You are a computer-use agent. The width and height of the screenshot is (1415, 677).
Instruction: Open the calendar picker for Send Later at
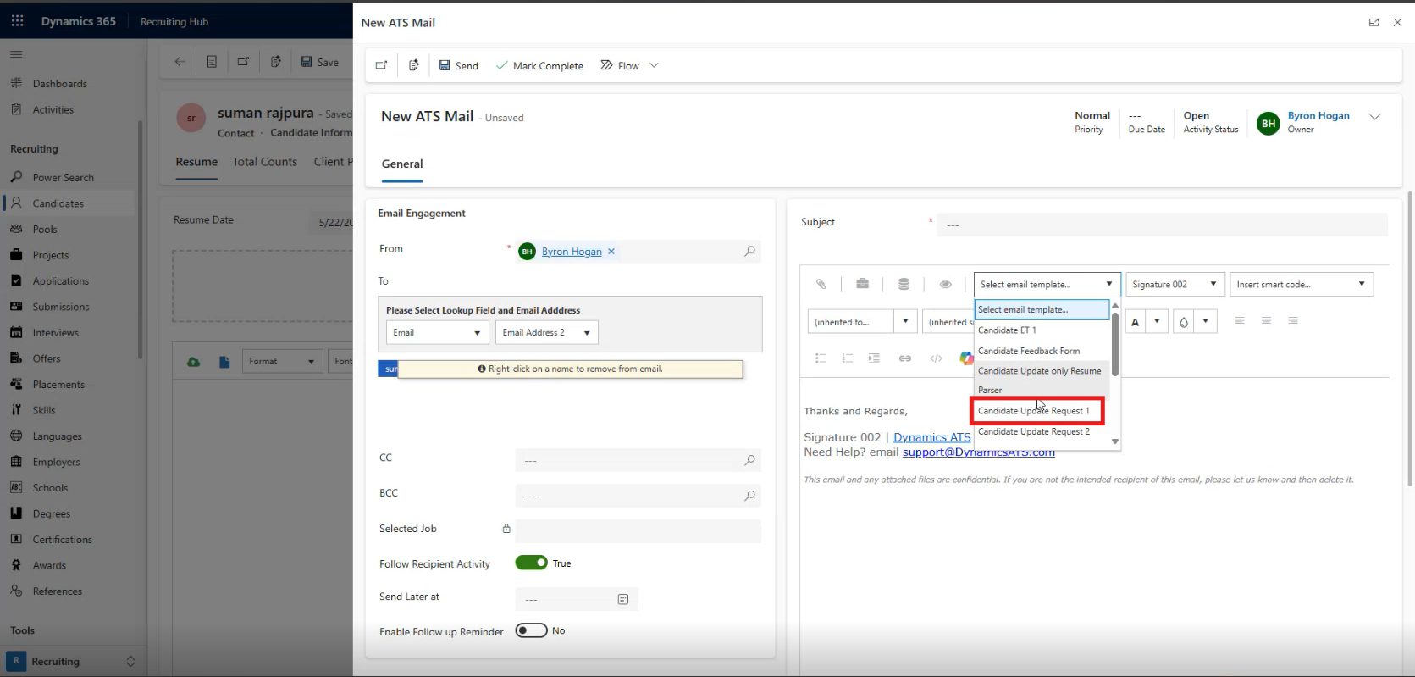tap(623, 599)
